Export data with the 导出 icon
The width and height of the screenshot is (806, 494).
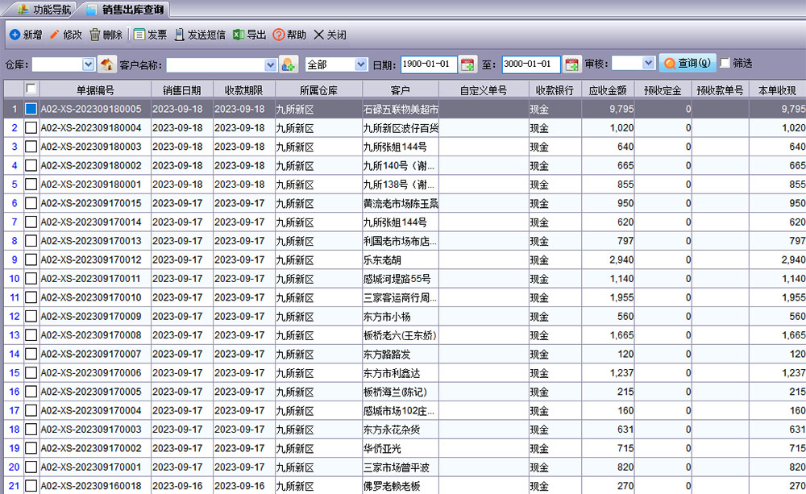239,35
